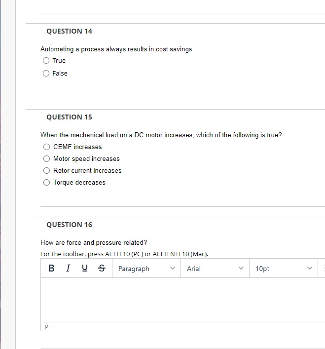Apply Bold formatting in the editor toolbar
Viewport: 325px width, 349px height.
51,268
